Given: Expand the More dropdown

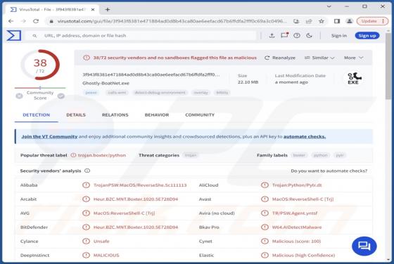Looking at the screenshot, I should tap(353, 58).
